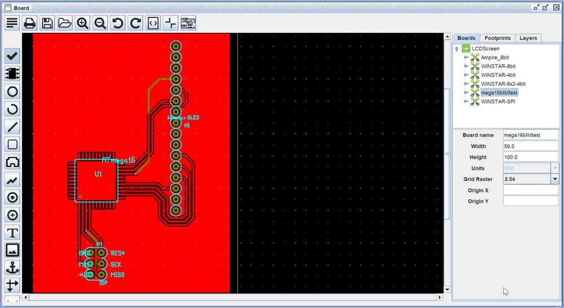Open the Layers tab

coord(528,38)
